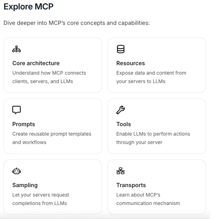Select the Tools heading
Image resolution: width=214 pixels, height=219 pixels.
pos(124,124)
